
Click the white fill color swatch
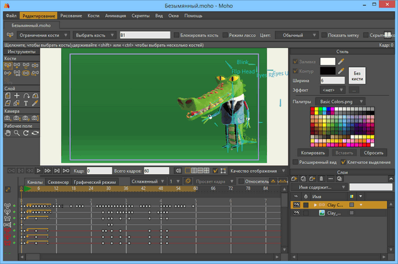coord(327,61)
